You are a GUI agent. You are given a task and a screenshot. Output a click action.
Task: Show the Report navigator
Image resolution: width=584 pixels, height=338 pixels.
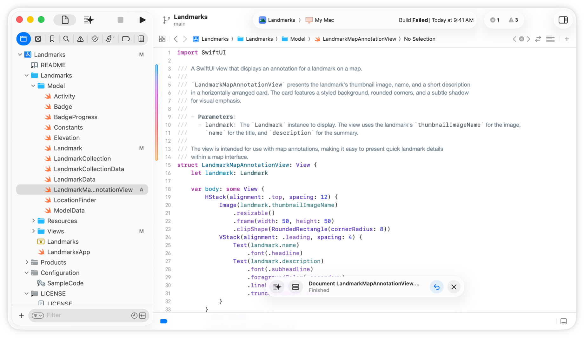click(141, 39)
